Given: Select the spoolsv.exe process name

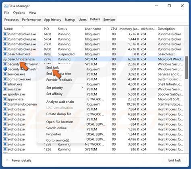Looking at the screenshot, I should coord(16,94).
